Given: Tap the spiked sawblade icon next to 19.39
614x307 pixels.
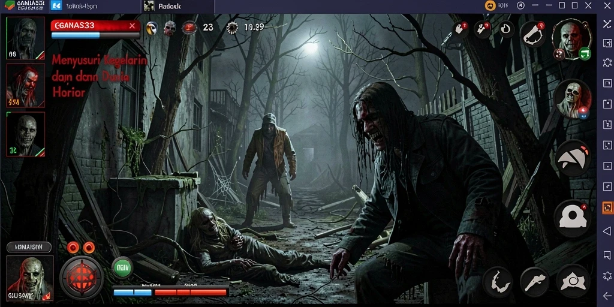Looking at the screenshot, I should pos(232,28).
